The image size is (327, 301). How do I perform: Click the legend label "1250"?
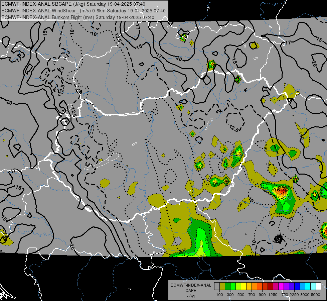coord(273,295)
